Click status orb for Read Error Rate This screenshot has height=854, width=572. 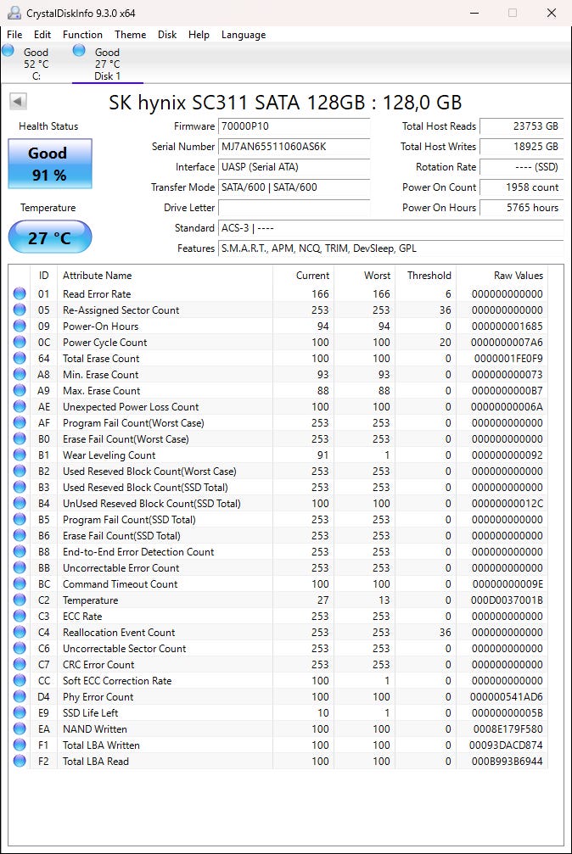20,293
